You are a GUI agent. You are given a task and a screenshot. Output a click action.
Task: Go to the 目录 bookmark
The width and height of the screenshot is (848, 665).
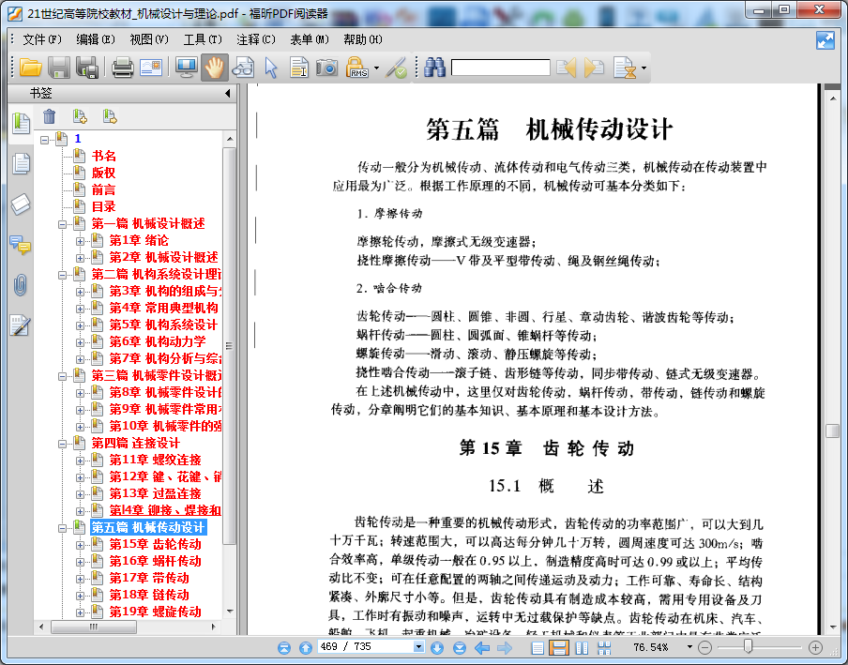click(x=103, y=206)
